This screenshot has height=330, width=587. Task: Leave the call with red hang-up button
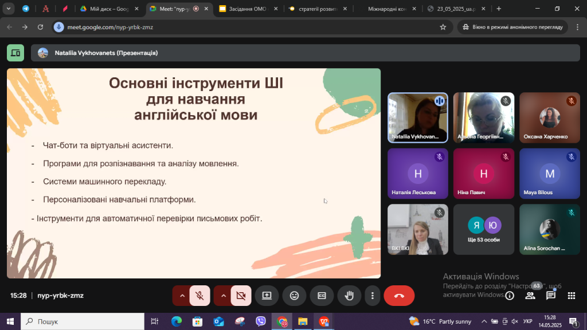399,296
